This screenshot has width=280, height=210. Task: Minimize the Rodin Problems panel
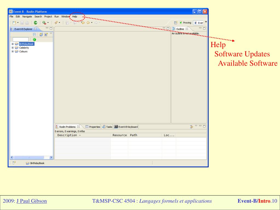click(200, 126)
